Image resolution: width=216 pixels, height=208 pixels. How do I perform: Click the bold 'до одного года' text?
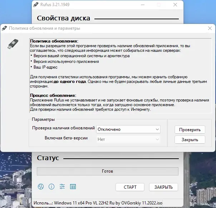click(x=70, y=81)
